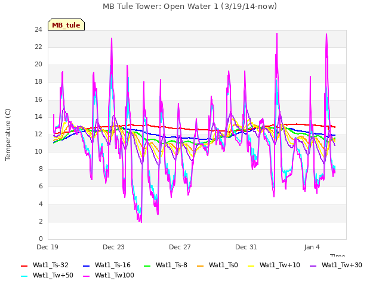Toggle the Wat1_Tw+30 legend entry
This screenshot has width=382, height=287.
click(x=336, y=265)
